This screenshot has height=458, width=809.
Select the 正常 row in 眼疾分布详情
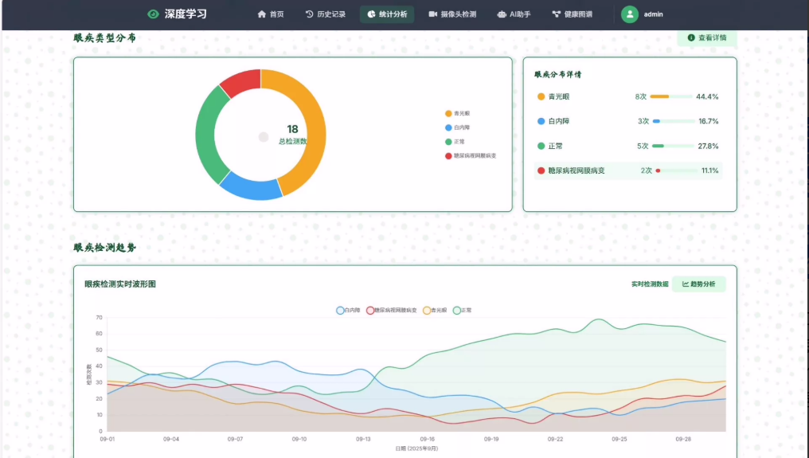pos(628,146)
